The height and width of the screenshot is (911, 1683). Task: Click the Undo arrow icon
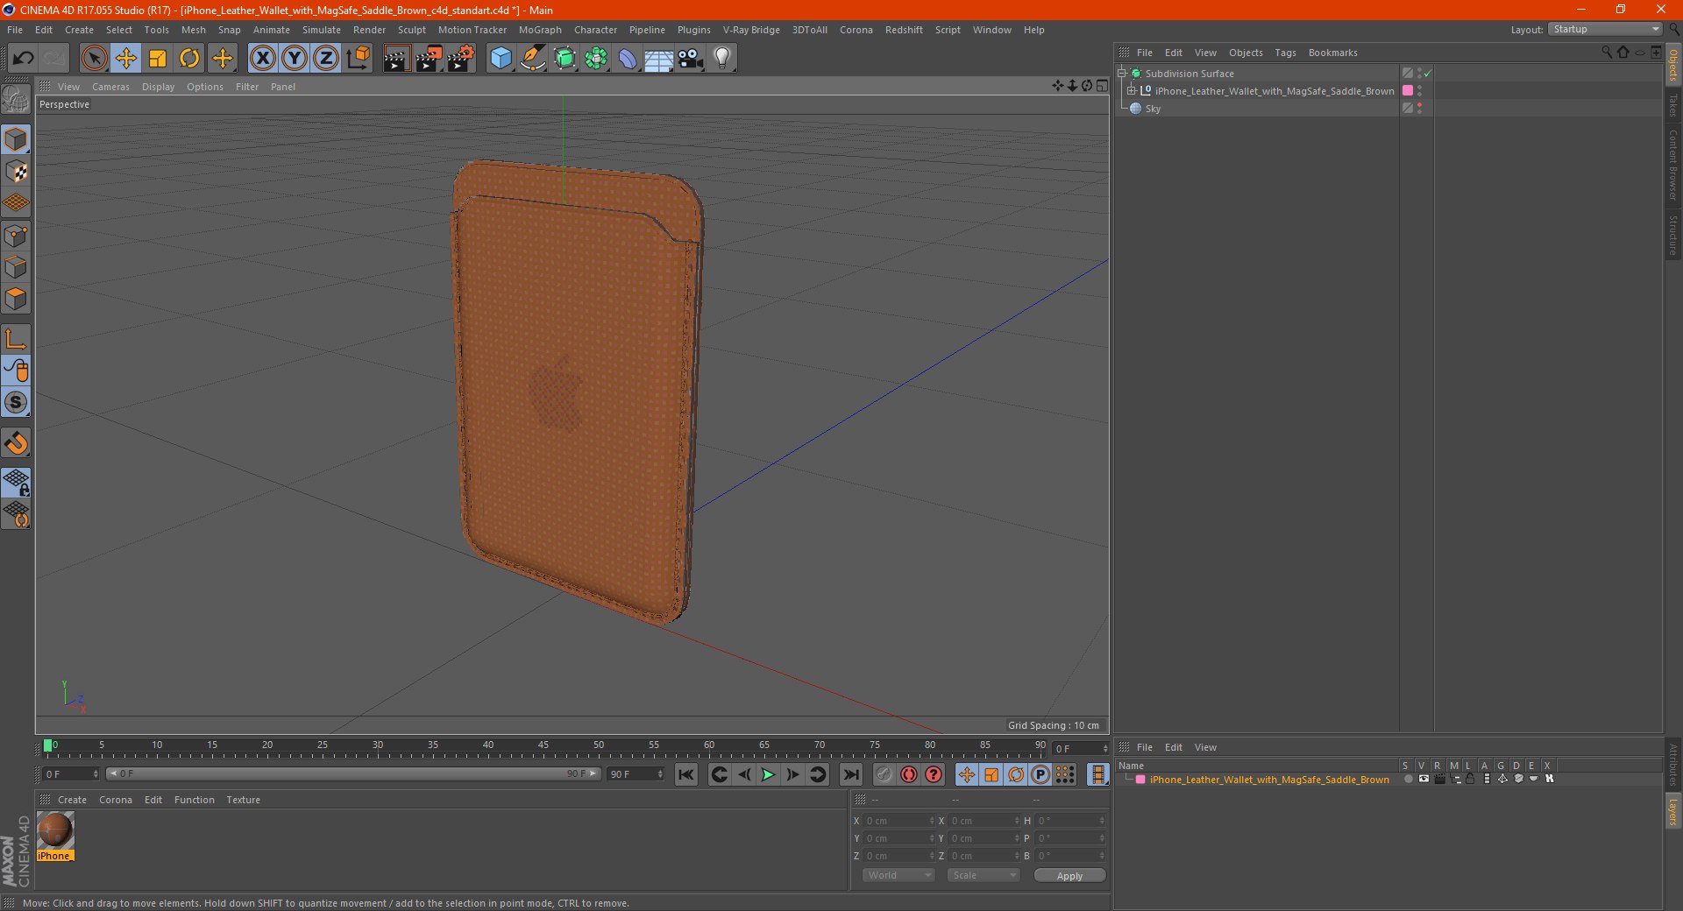pos(23,59)
